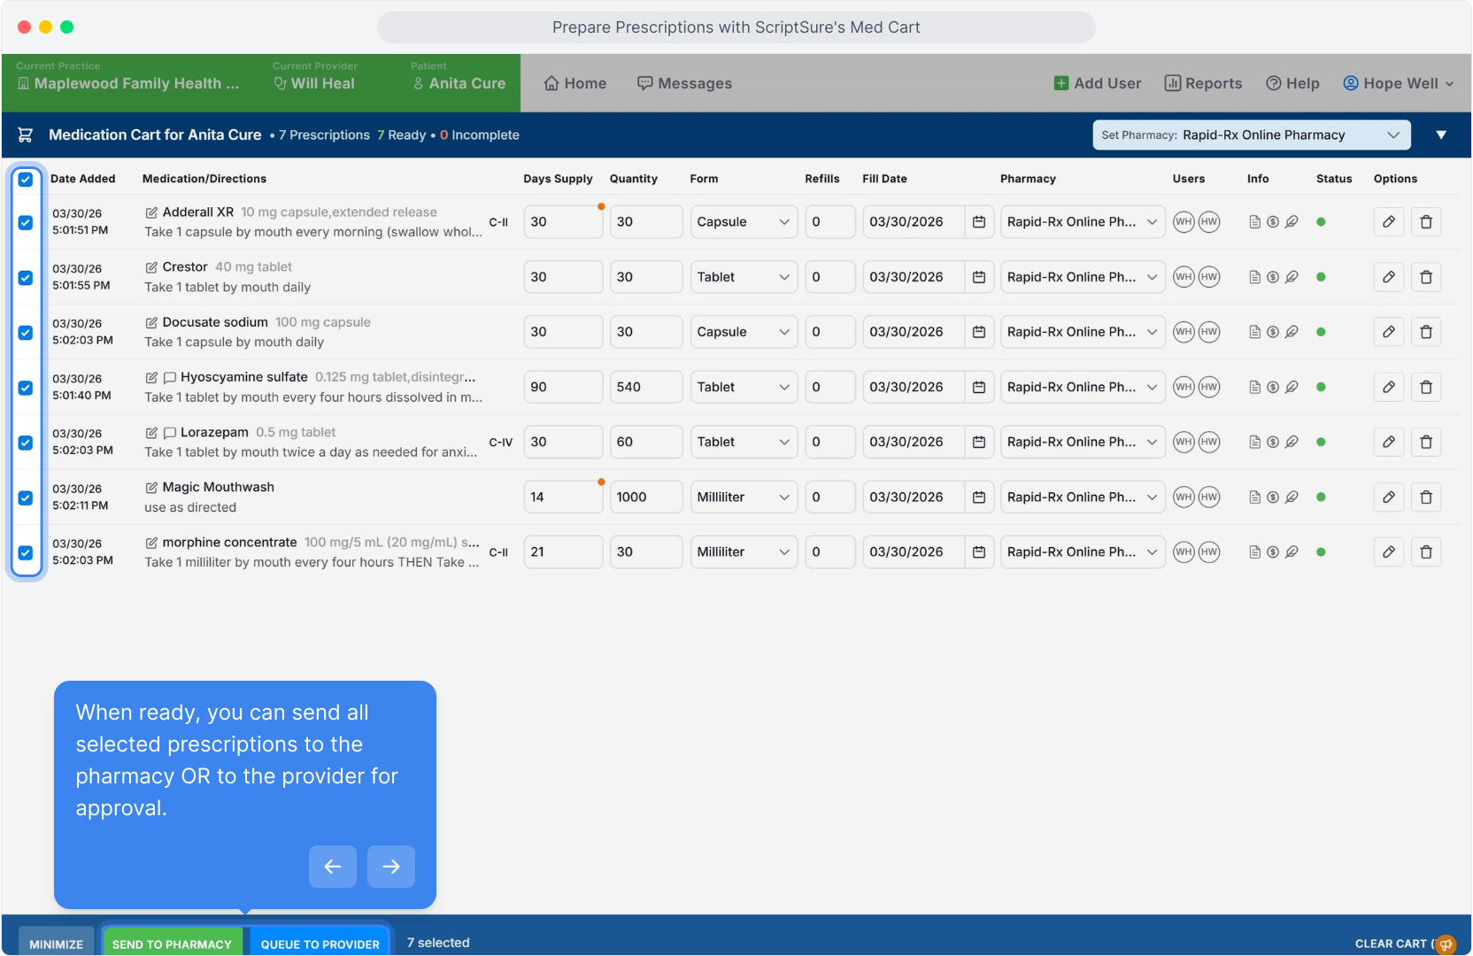Uncheck the Lorazepam prescription checkbox

(26, 443)
